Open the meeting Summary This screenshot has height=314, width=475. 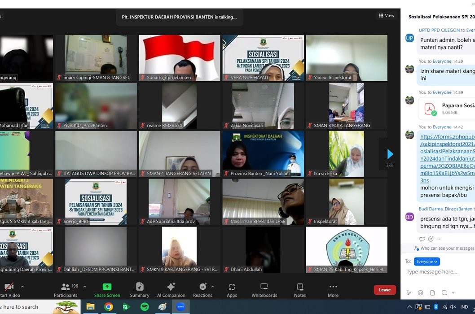pos(140,289)
